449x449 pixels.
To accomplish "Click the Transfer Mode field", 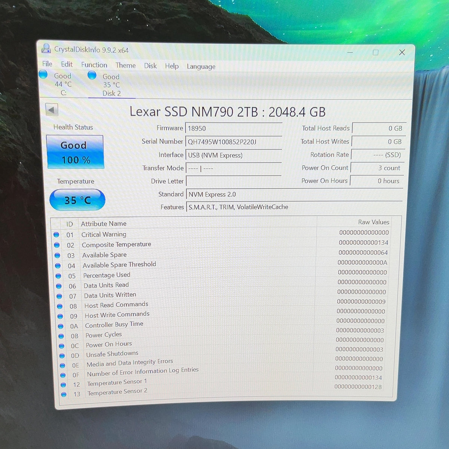I will 233,168.
